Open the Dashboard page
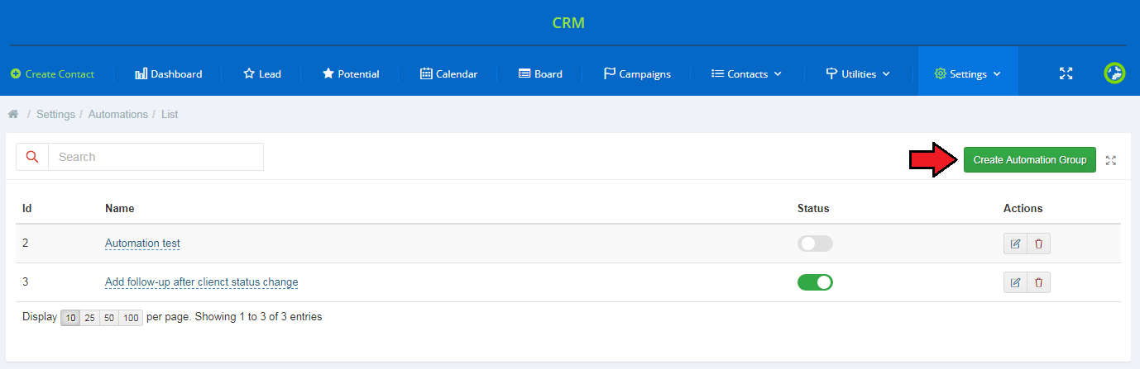The height and width of the screenshot is (369, 1140). coord(169,73)
